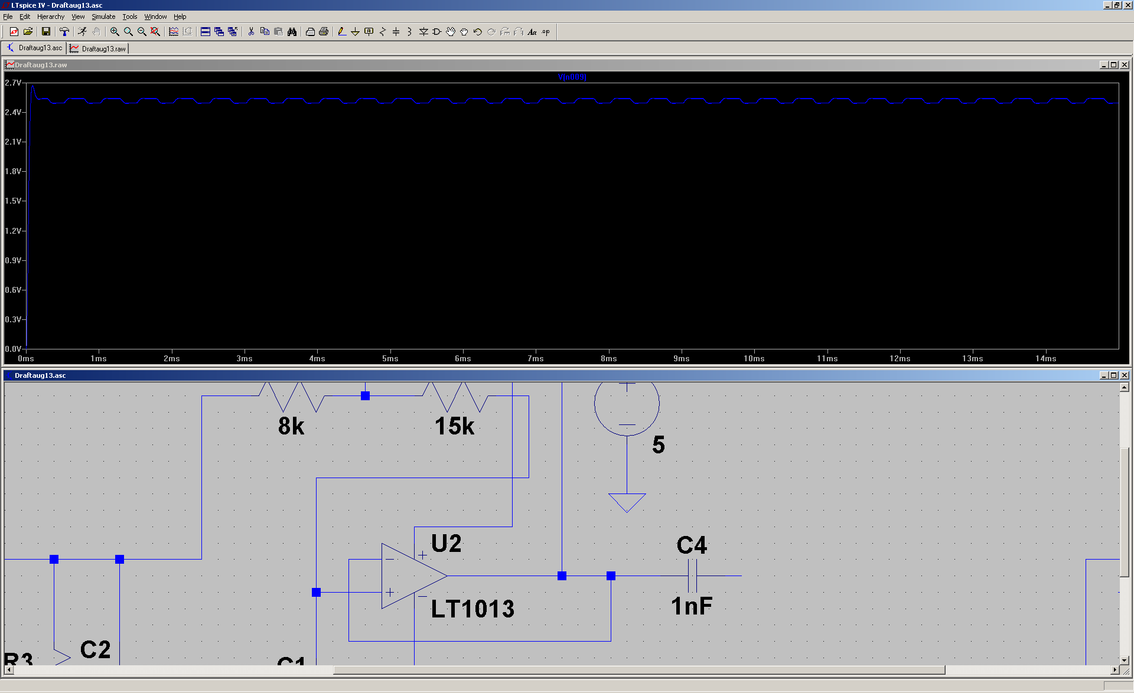Click the V(n009) trace label

point(572,77)
